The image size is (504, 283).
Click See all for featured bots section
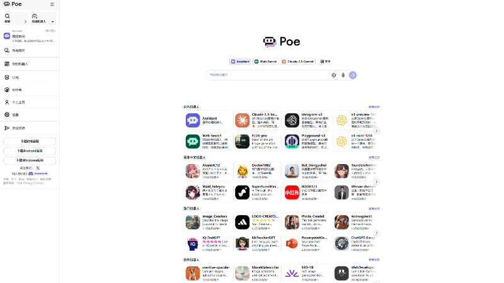pyautogui.click(x=374, y=260)
